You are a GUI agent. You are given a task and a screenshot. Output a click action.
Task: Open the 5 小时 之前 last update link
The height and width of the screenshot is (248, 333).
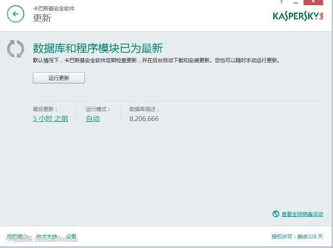pos(51,118)
